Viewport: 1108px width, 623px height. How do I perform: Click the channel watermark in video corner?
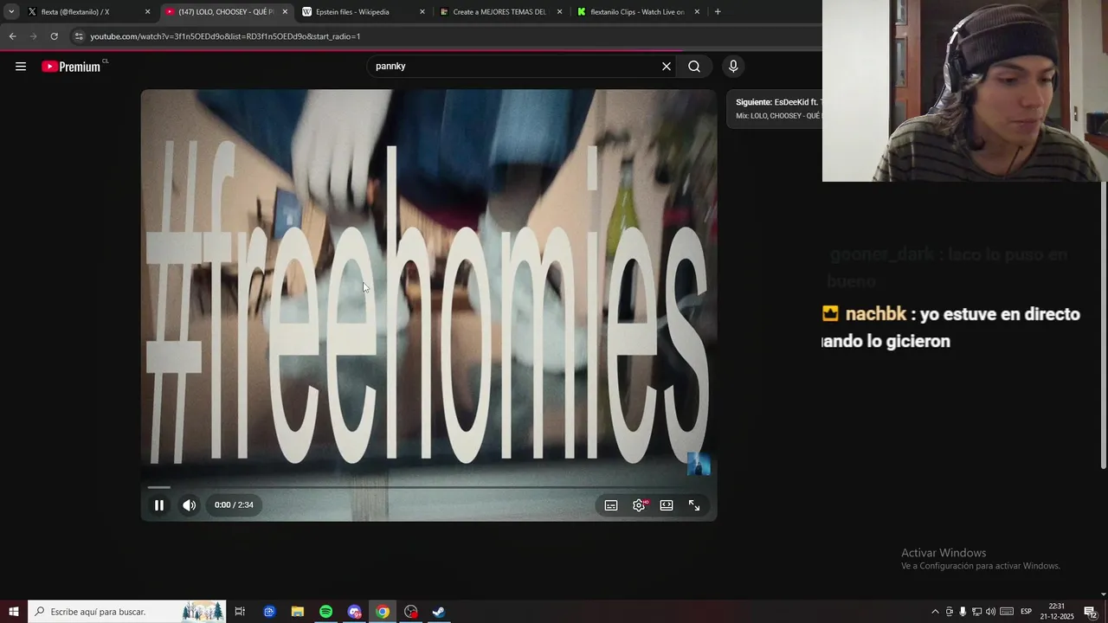699,464
